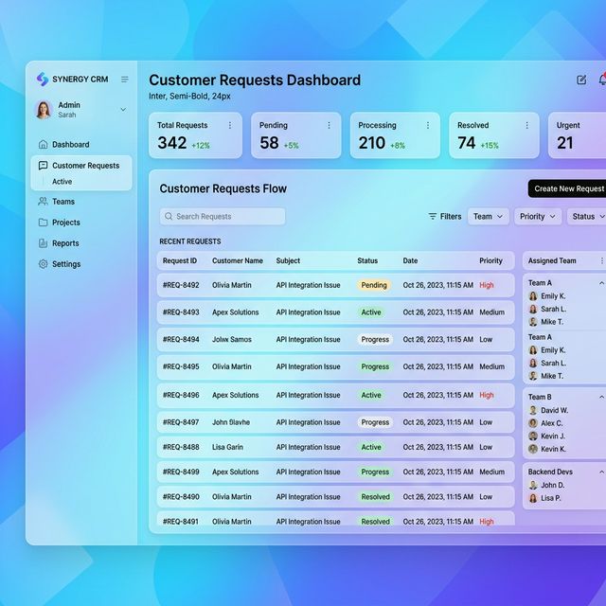Click Lisa Garin customer name
Viewport: 606px width, 606px height.
pyautogui.click(x=227, y=447)
